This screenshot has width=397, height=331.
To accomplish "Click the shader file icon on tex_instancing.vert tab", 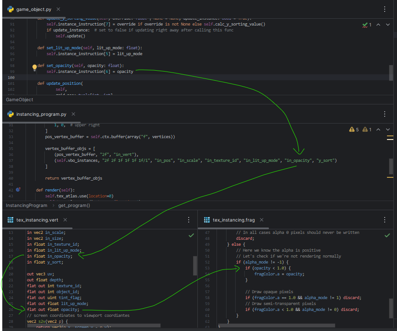I will point(10,220).
